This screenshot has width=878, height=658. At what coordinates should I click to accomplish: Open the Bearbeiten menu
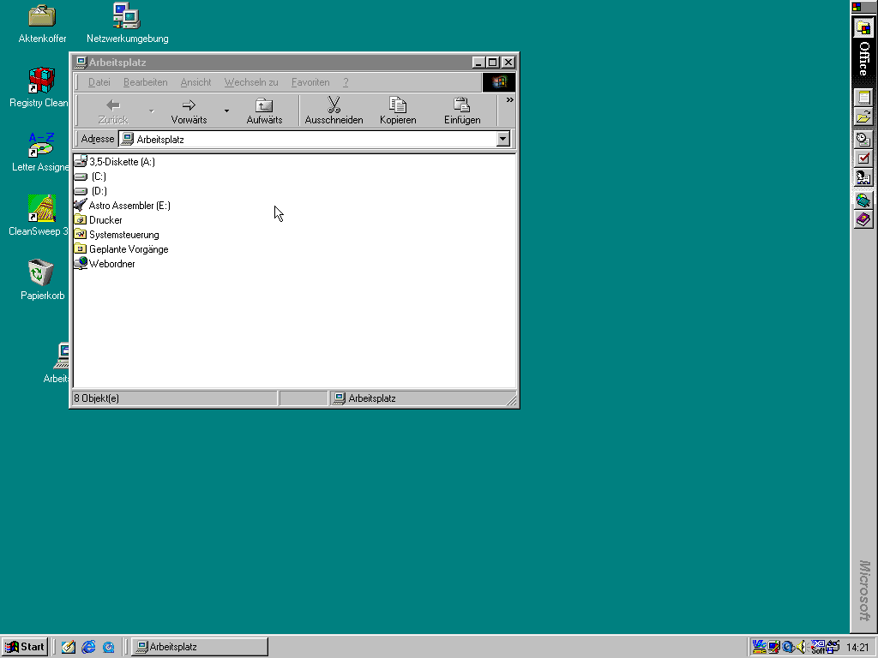pos(146,82)
